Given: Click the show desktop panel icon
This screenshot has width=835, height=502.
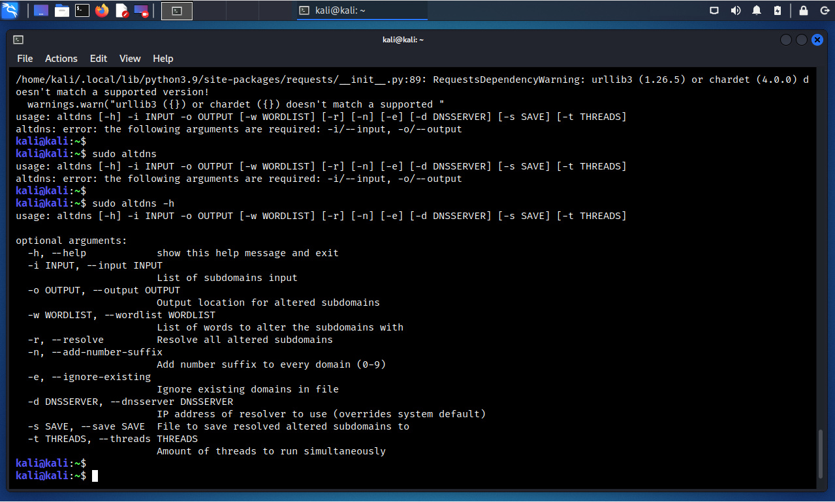Looking at the screenshot, I should click(41, 10).
